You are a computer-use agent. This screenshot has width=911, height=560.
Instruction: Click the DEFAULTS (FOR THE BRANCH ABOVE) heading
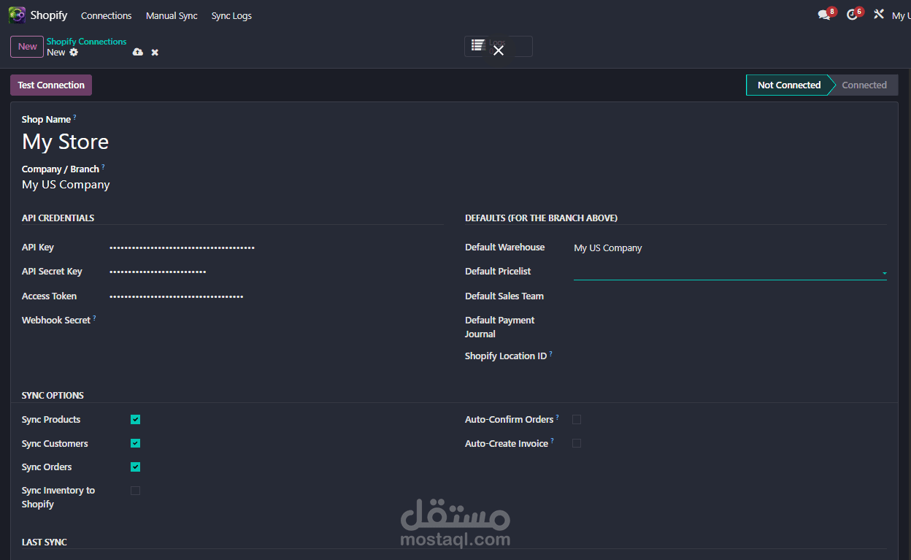coord(541,218)
